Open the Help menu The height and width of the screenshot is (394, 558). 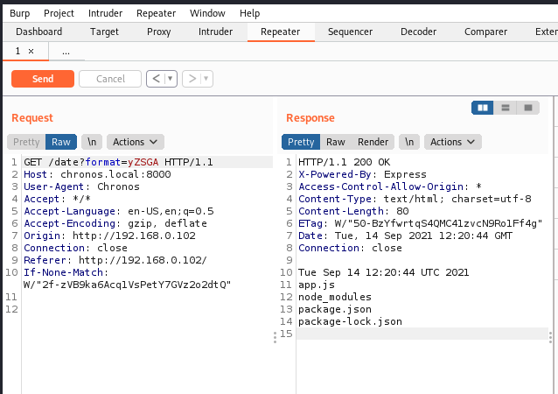click(x=249, y=13)
